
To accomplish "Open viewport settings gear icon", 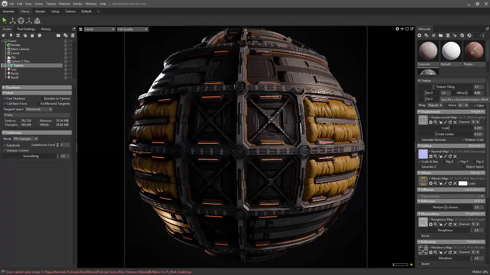I will [x=397, y=29].
